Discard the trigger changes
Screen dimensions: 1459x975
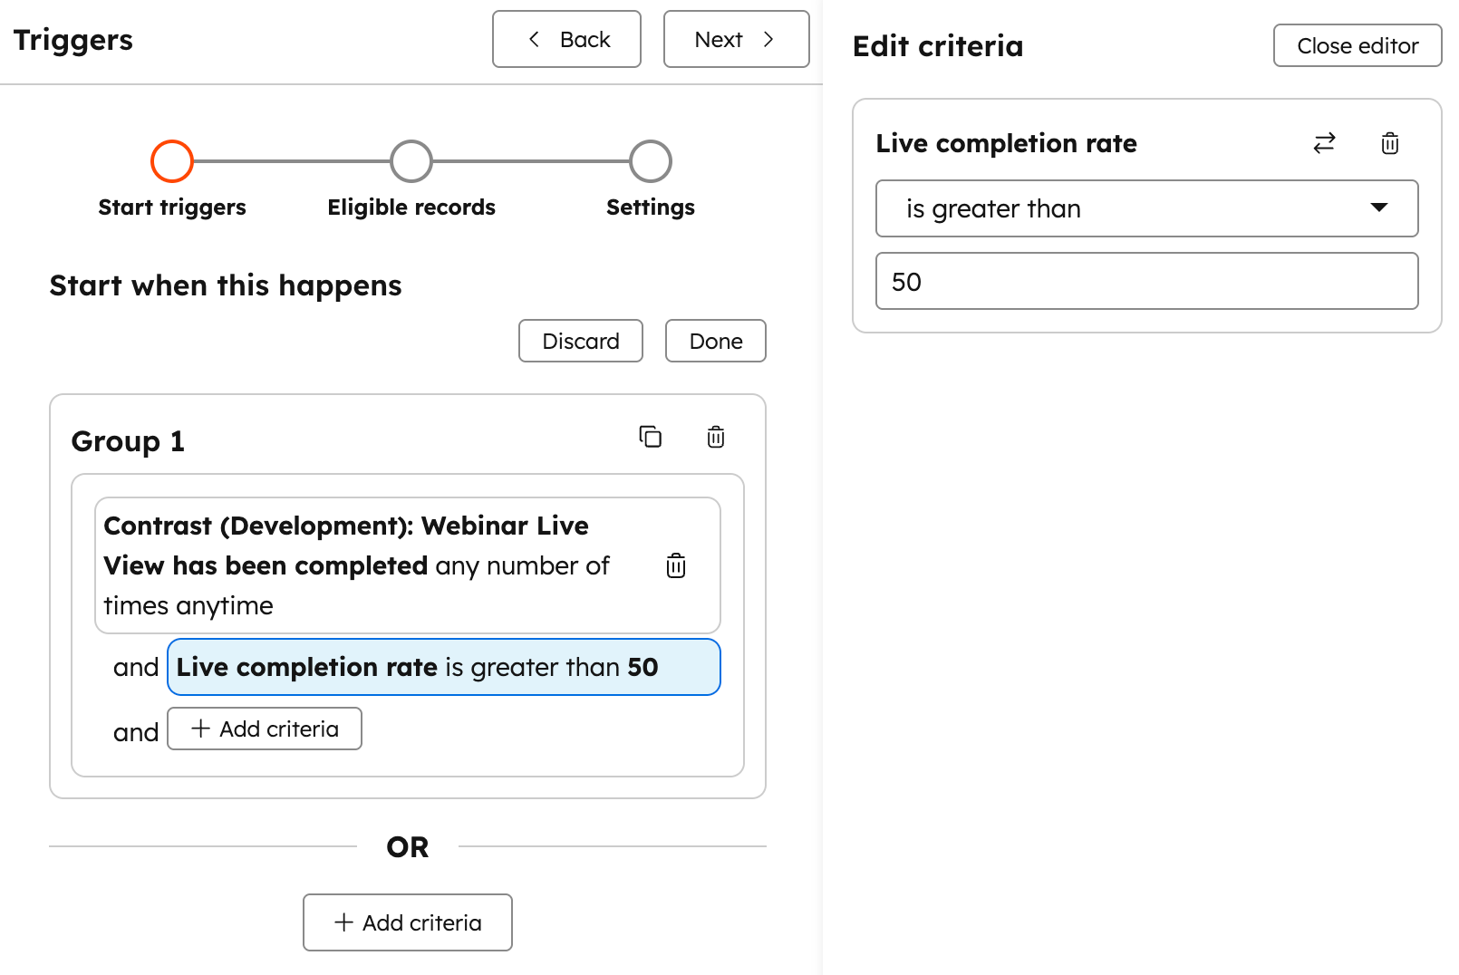point(580,341)
